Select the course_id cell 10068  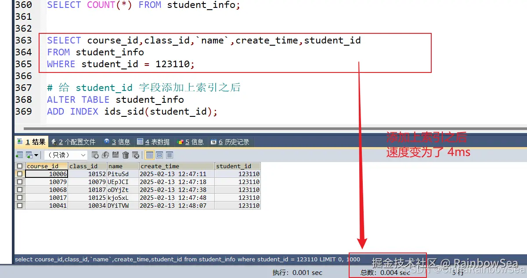[x=47, y=190]
